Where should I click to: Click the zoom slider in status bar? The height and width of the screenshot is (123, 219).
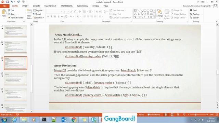point(198,114)
